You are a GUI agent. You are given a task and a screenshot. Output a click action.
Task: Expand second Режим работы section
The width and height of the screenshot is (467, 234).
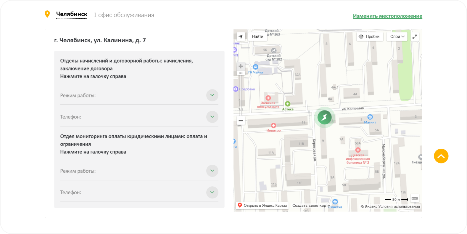(x=212, y=171)
